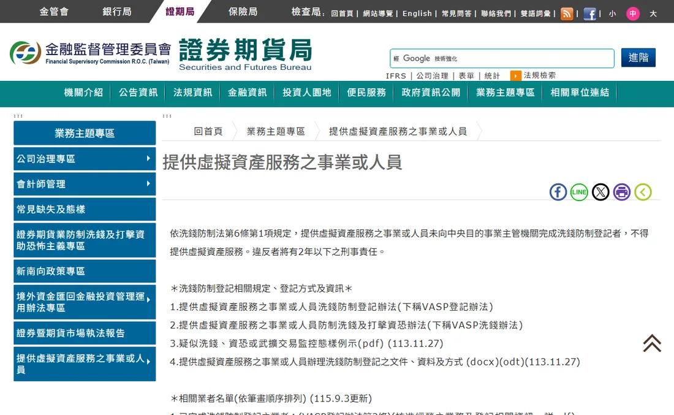Image resolution: width=674 pixels, height=415 pixels.
Task: Switch to English site link
Action: point(417,13)
